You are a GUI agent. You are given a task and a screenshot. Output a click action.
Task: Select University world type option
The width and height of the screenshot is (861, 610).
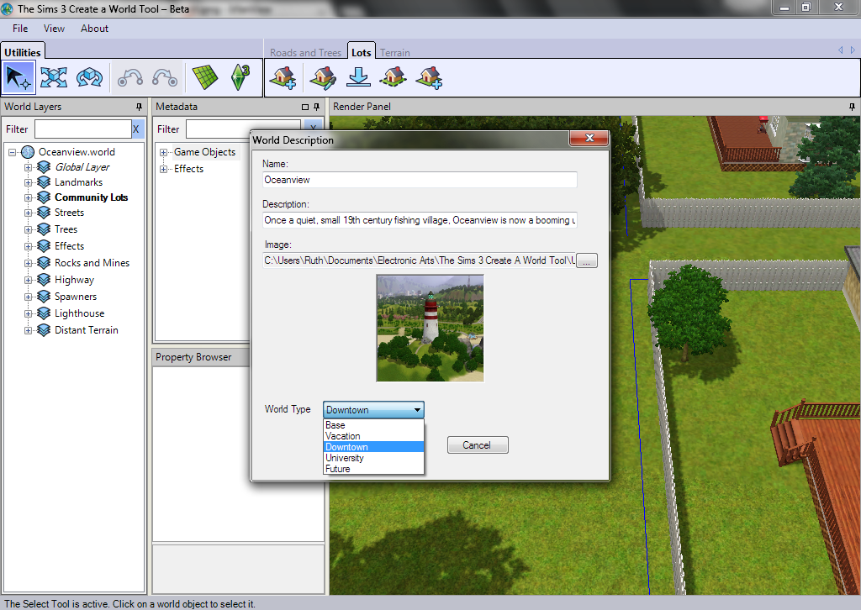[344, 458]
